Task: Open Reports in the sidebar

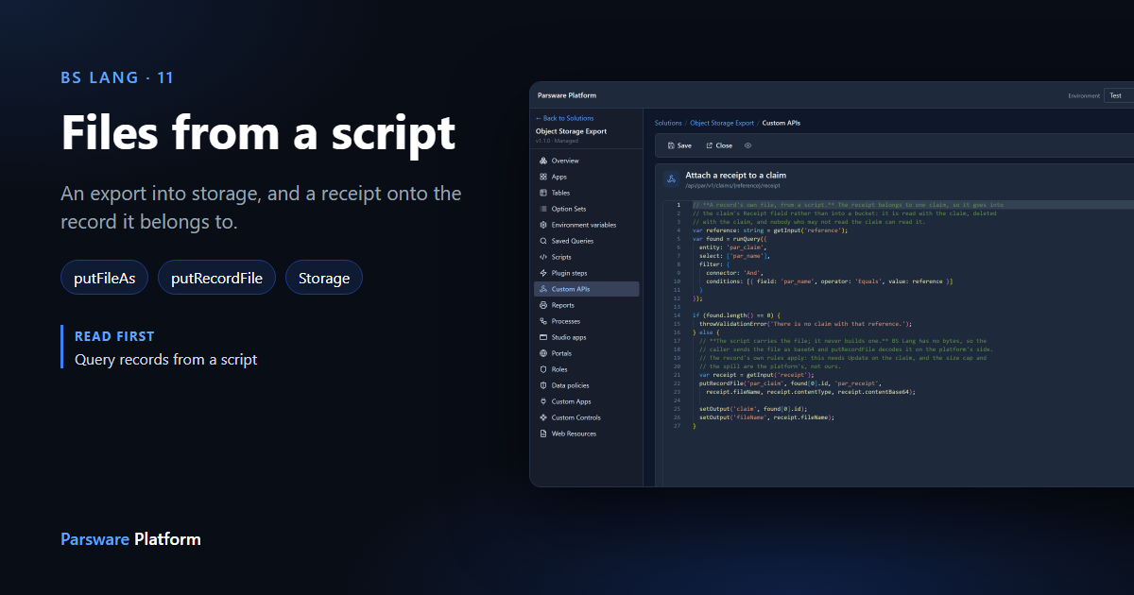Action: click(586, 305)
